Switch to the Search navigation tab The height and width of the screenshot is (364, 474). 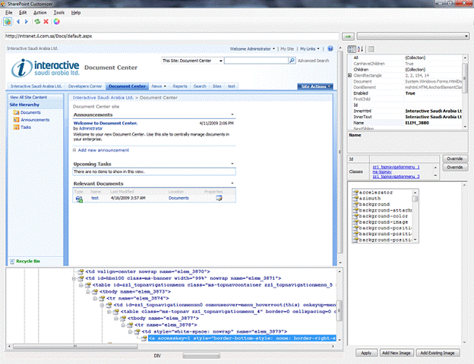[200, 86]
